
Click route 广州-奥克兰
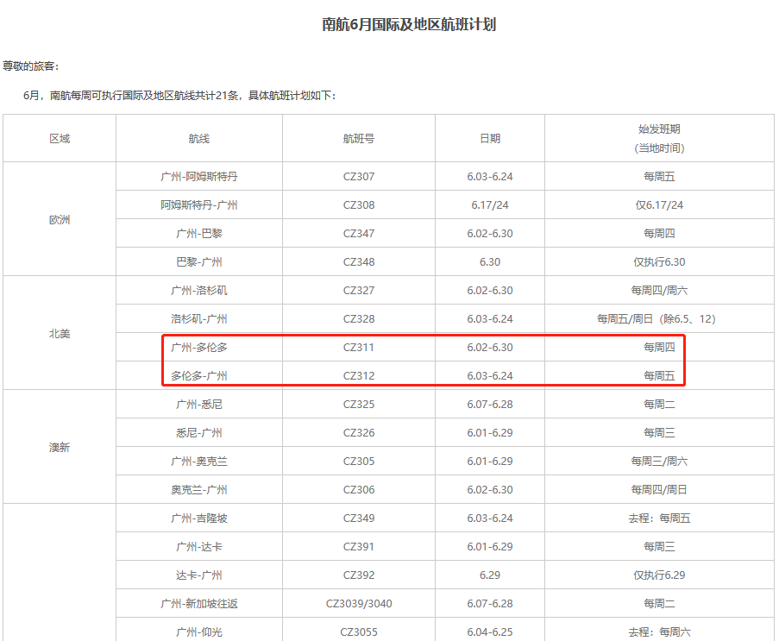[199, 461]
